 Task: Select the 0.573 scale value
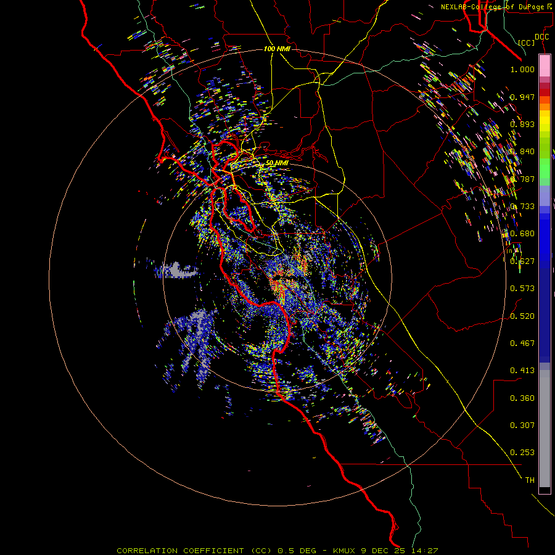pos(522,289)
